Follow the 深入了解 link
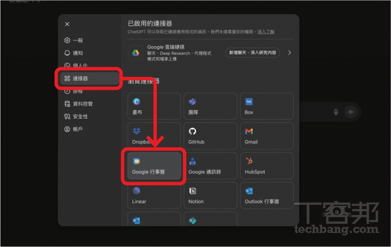 266,32
